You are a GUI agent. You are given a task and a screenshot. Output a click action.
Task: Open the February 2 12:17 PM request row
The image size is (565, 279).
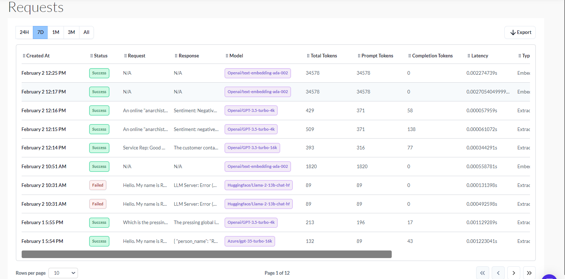tap(276, 92)
